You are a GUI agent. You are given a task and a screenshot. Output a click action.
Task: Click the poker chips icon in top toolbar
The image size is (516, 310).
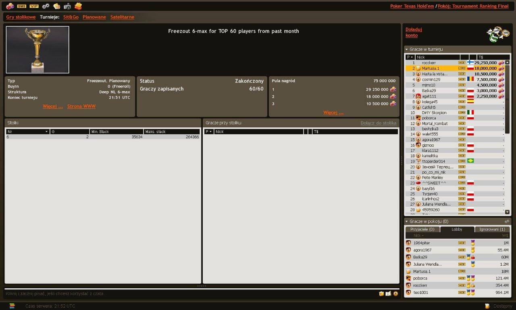[10, 6]
